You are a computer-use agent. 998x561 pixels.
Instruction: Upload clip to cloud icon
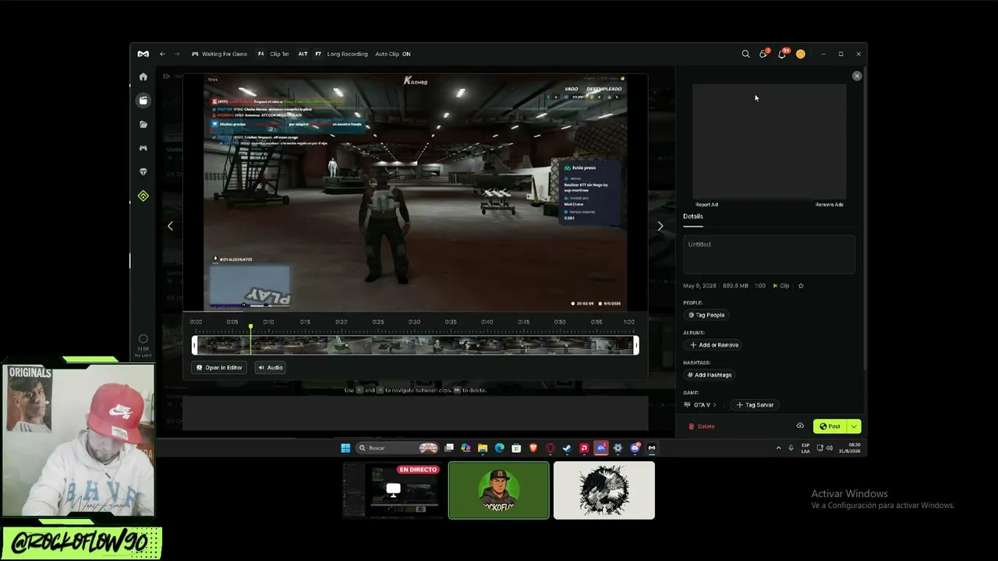(x=800, y=426)
